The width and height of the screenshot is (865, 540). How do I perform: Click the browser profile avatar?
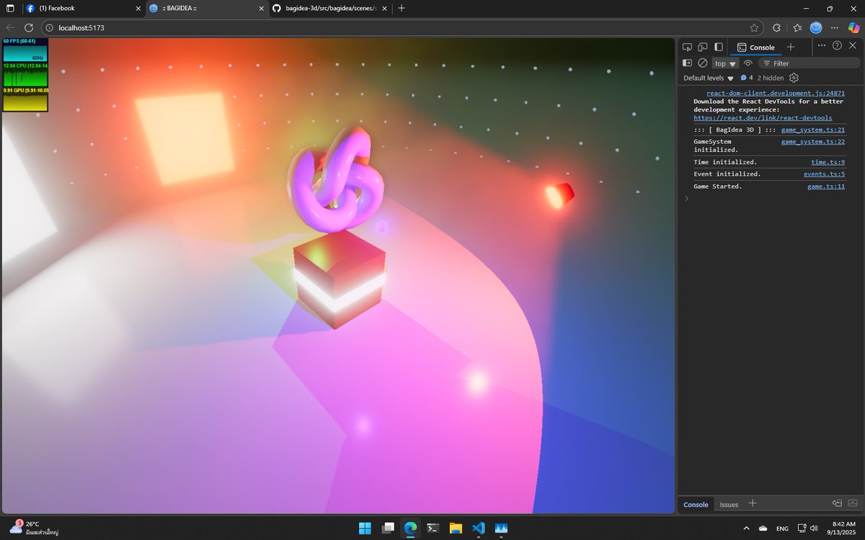pos(816,27)
